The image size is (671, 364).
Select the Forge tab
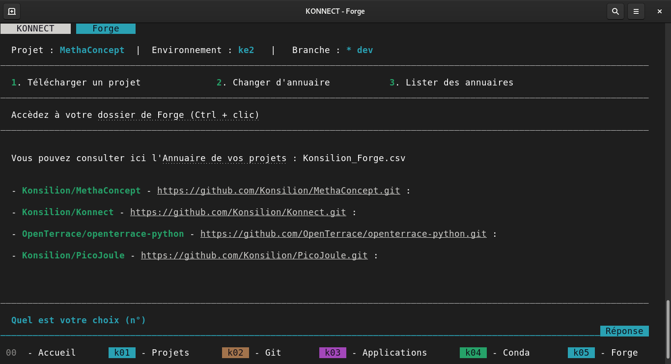coord(106,28)
